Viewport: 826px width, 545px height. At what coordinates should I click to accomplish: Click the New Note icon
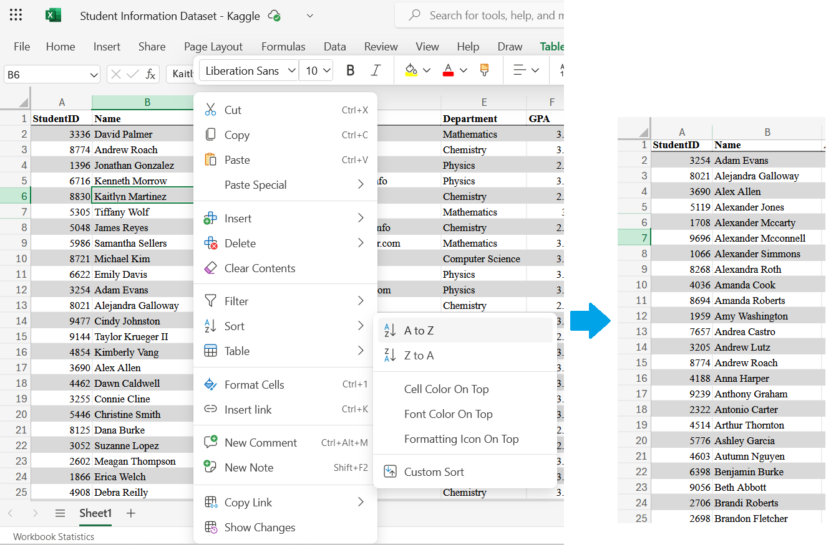211,467
